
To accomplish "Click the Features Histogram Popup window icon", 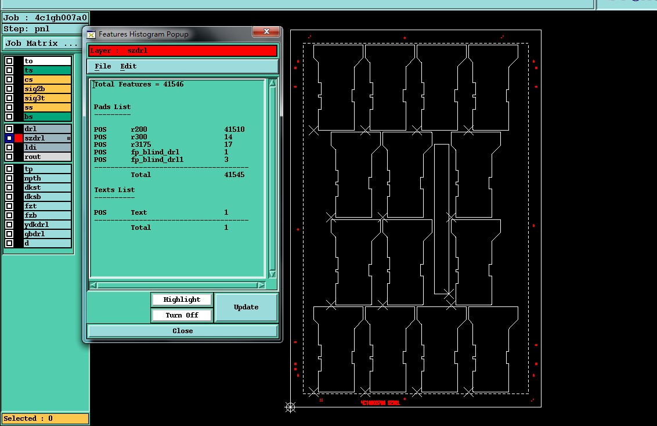I will click(91, 35).
